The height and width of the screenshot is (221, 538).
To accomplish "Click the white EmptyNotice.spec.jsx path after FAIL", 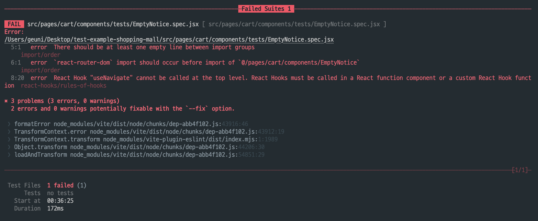I will tap(113, 24).
